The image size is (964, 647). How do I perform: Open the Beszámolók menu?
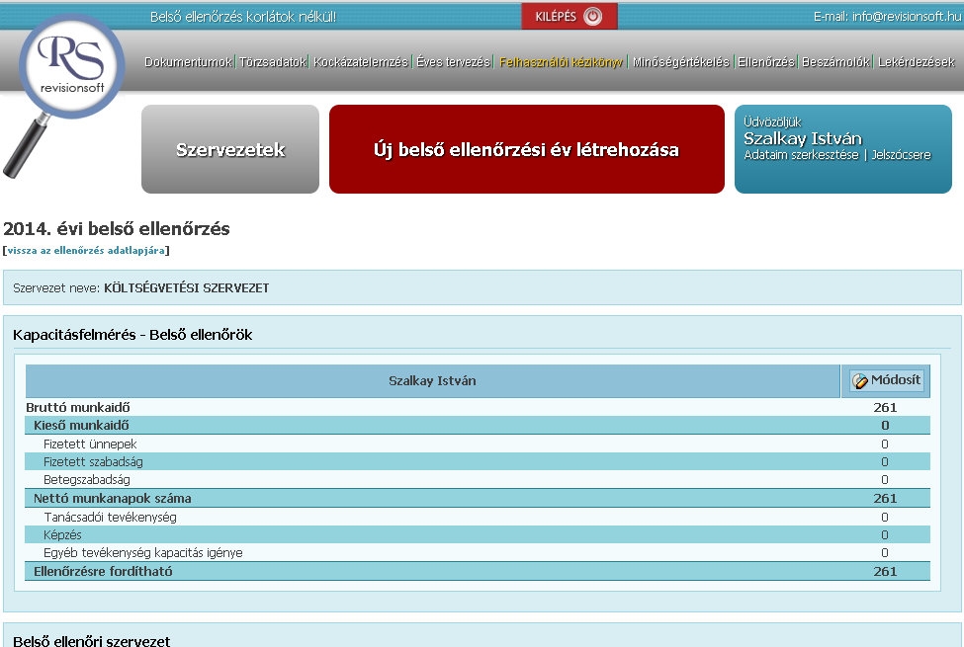click(836, 62)
